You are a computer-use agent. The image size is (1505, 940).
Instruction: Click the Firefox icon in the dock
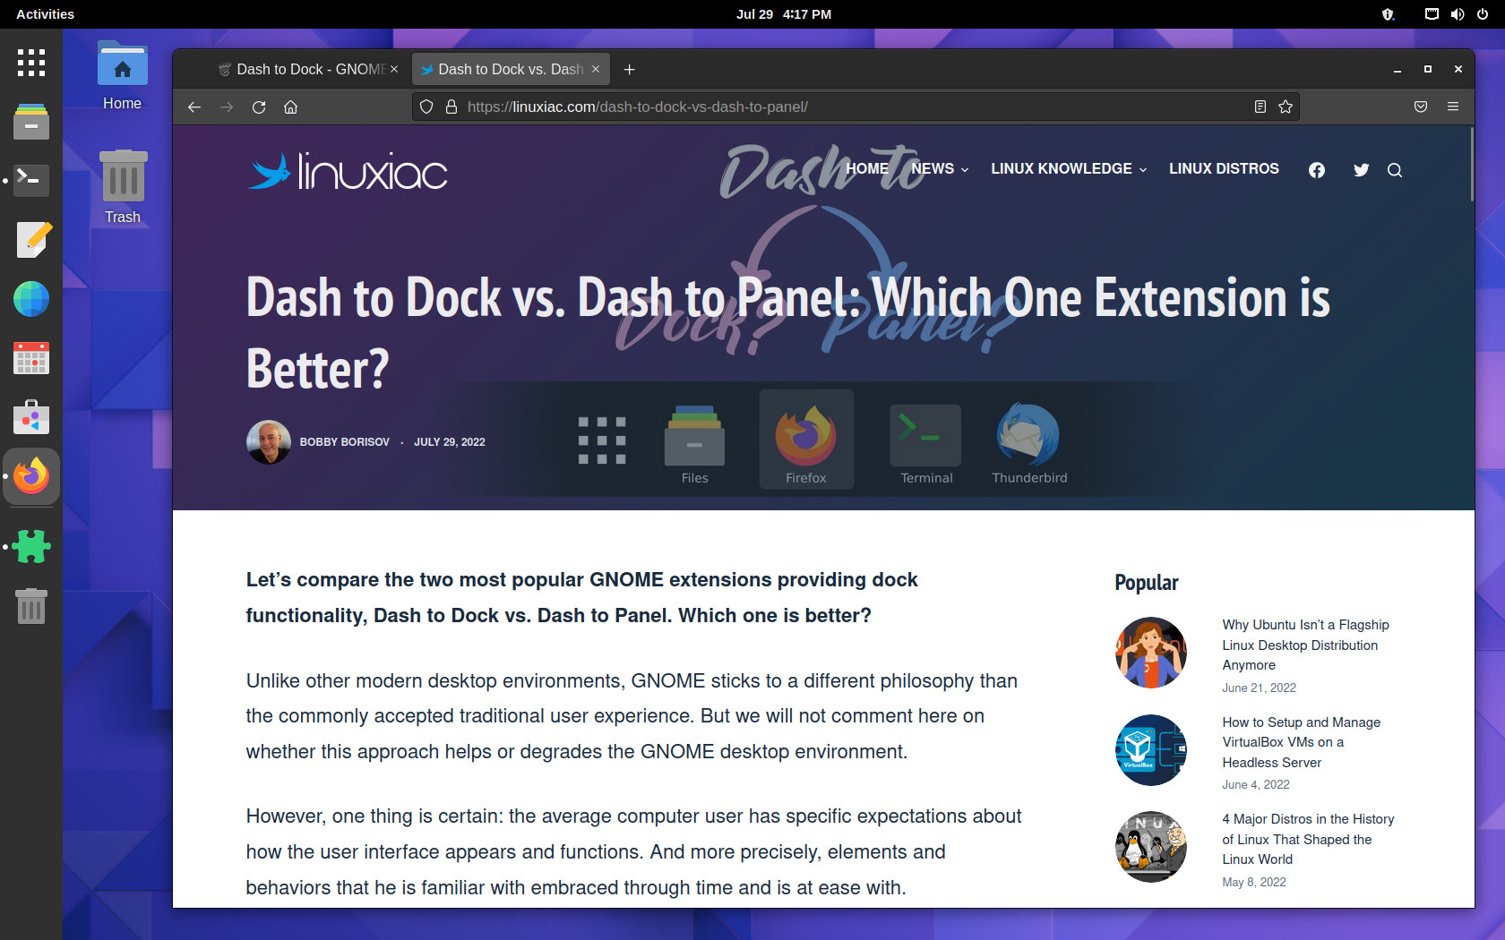pos(31,476)
